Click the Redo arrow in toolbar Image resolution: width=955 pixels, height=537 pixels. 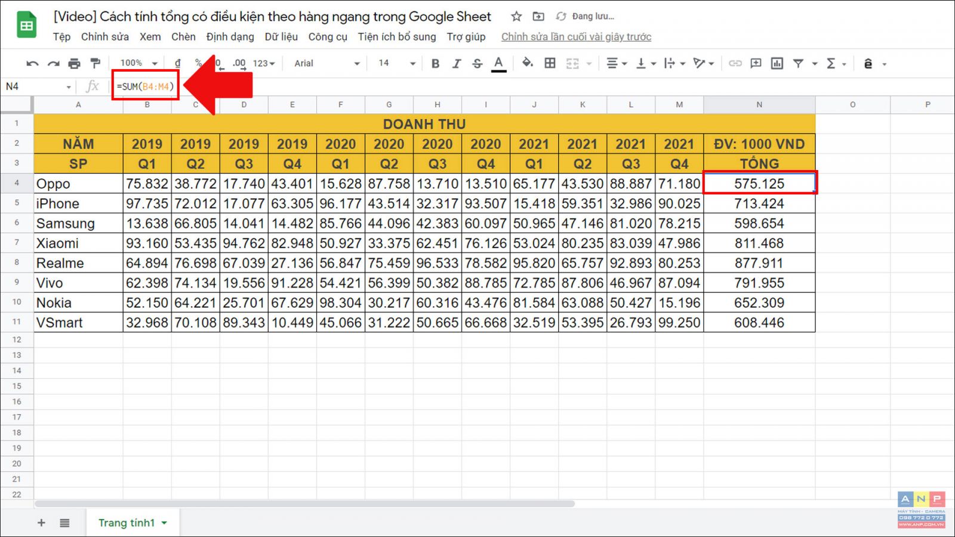pyautogui.click(x=54, y=63)
